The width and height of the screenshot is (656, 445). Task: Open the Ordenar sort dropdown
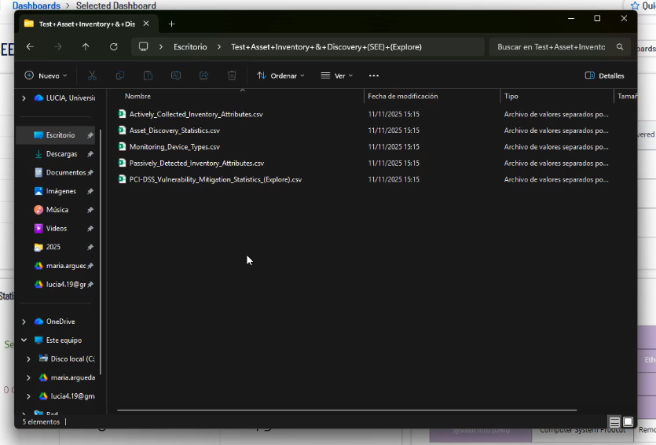[281, 75]
